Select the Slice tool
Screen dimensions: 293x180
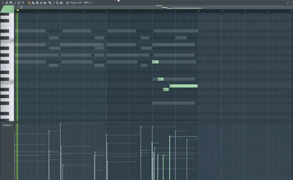[x=49, y=3]
